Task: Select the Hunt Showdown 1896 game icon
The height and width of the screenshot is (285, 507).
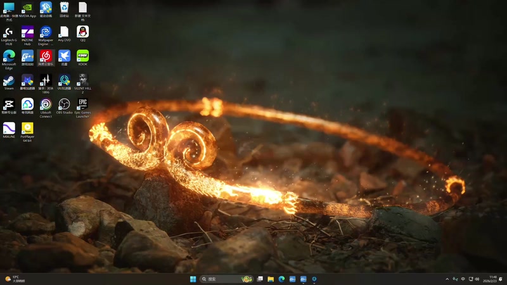Action: pyautogui.click(x=46, y=84)
